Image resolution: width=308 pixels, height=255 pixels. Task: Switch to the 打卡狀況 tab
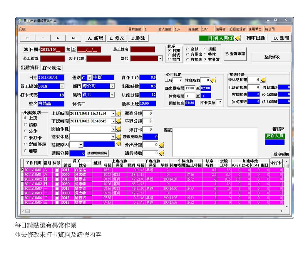(x=52, y=68)
